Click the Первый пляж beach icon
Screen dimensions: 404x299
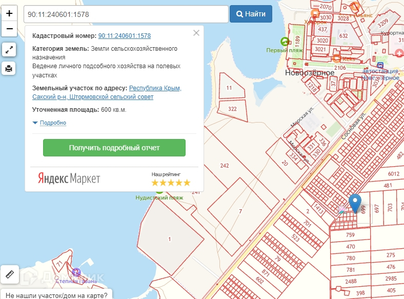[285, 41]
